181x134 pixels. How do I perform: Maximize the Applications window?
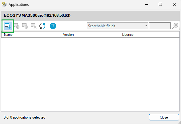160,5
